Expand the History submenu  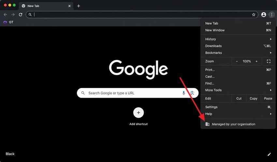(238, 39)
